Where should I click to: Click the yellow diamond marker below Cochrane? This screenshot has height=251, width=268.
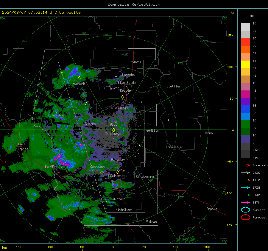click(102, 172)
